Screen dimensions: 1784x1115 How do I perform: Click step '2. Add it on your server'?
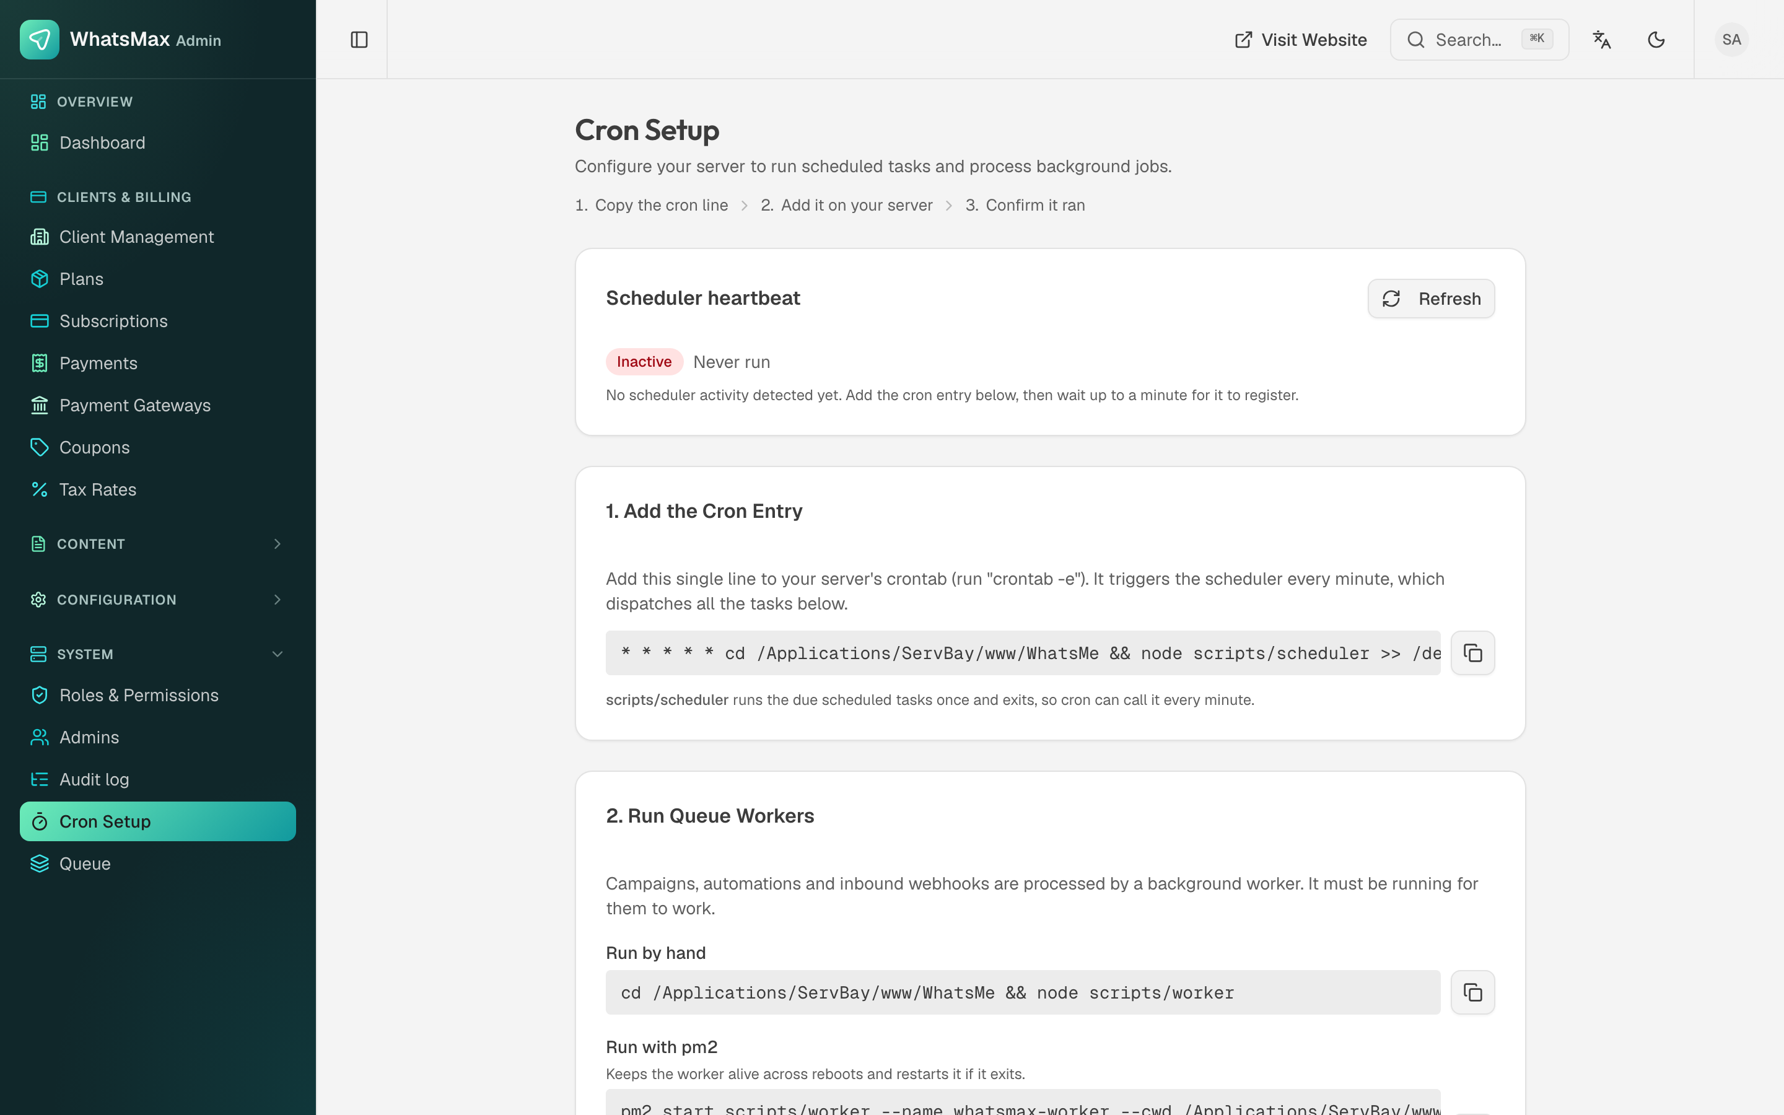pyautogui.click(x=846, y=205)
